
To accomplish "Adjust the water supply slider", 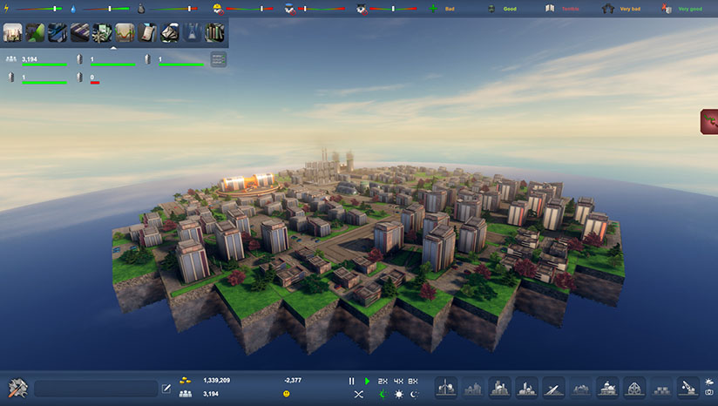I will (x=106, y=9).
